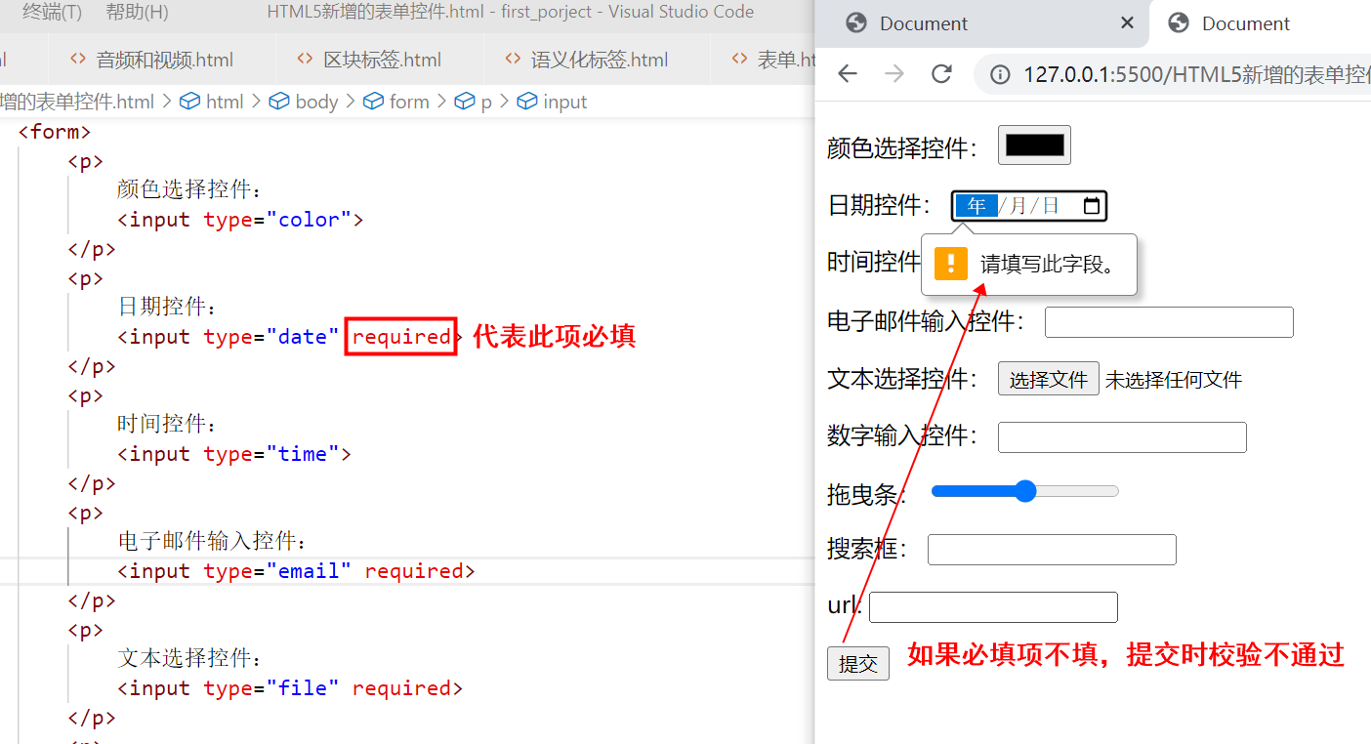This screenshot has width=1371, height=744.
Task: Click the 日期控件 label in browser page
Action: pos(879,205)
